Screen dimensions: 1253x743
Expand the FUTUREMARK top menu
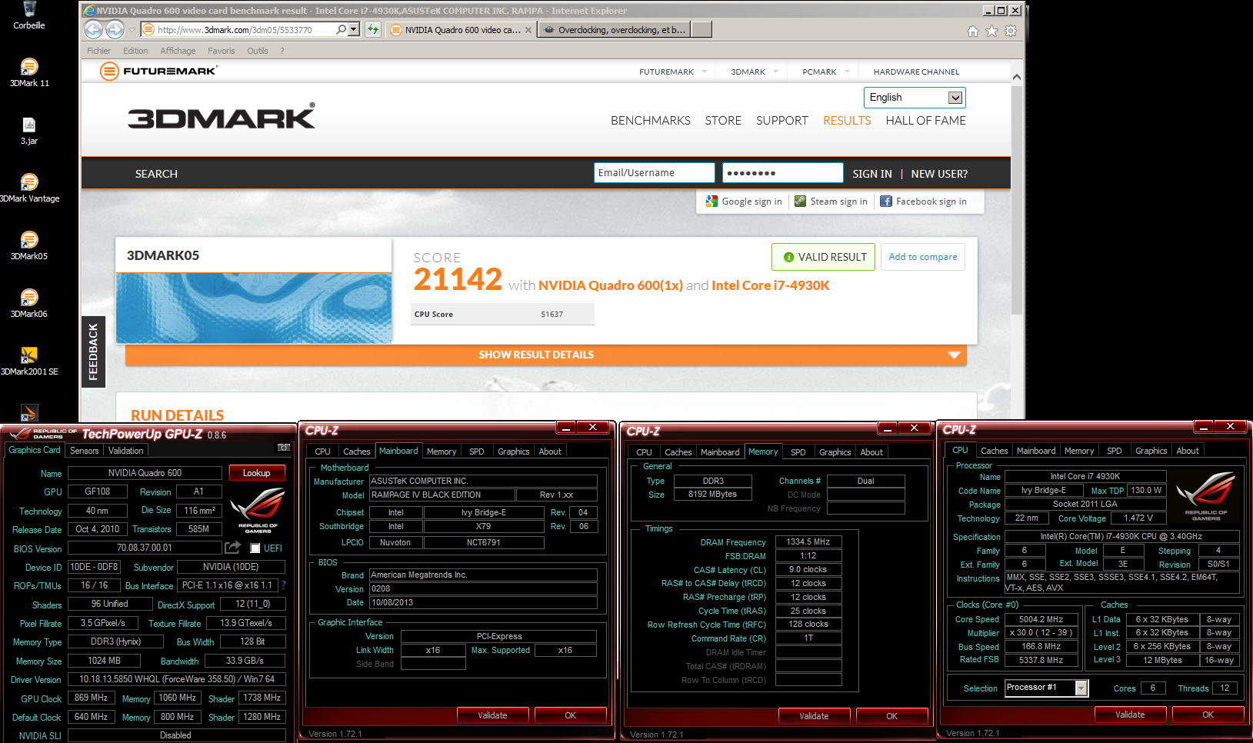coord(704,72)
